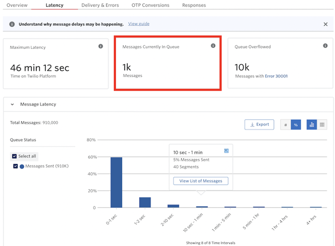The width and height of the screenshot is (335, 246).
Task: Open the table grid view icon
Action: 322,125
